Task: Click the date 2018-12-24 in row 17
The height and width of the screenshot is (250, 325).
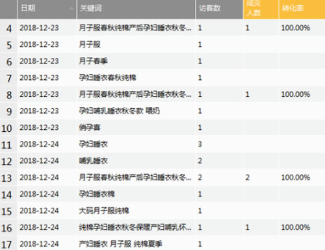Action: pyautogui.click(x=39, y=244)
